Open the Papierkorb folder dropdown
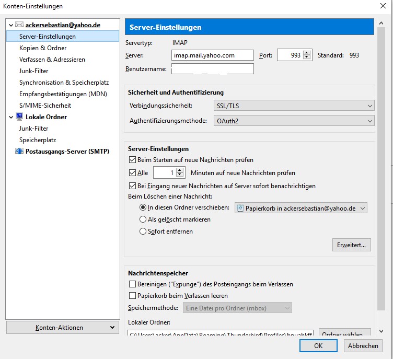Viewport: 393px width, 359px height. (301, 208)
